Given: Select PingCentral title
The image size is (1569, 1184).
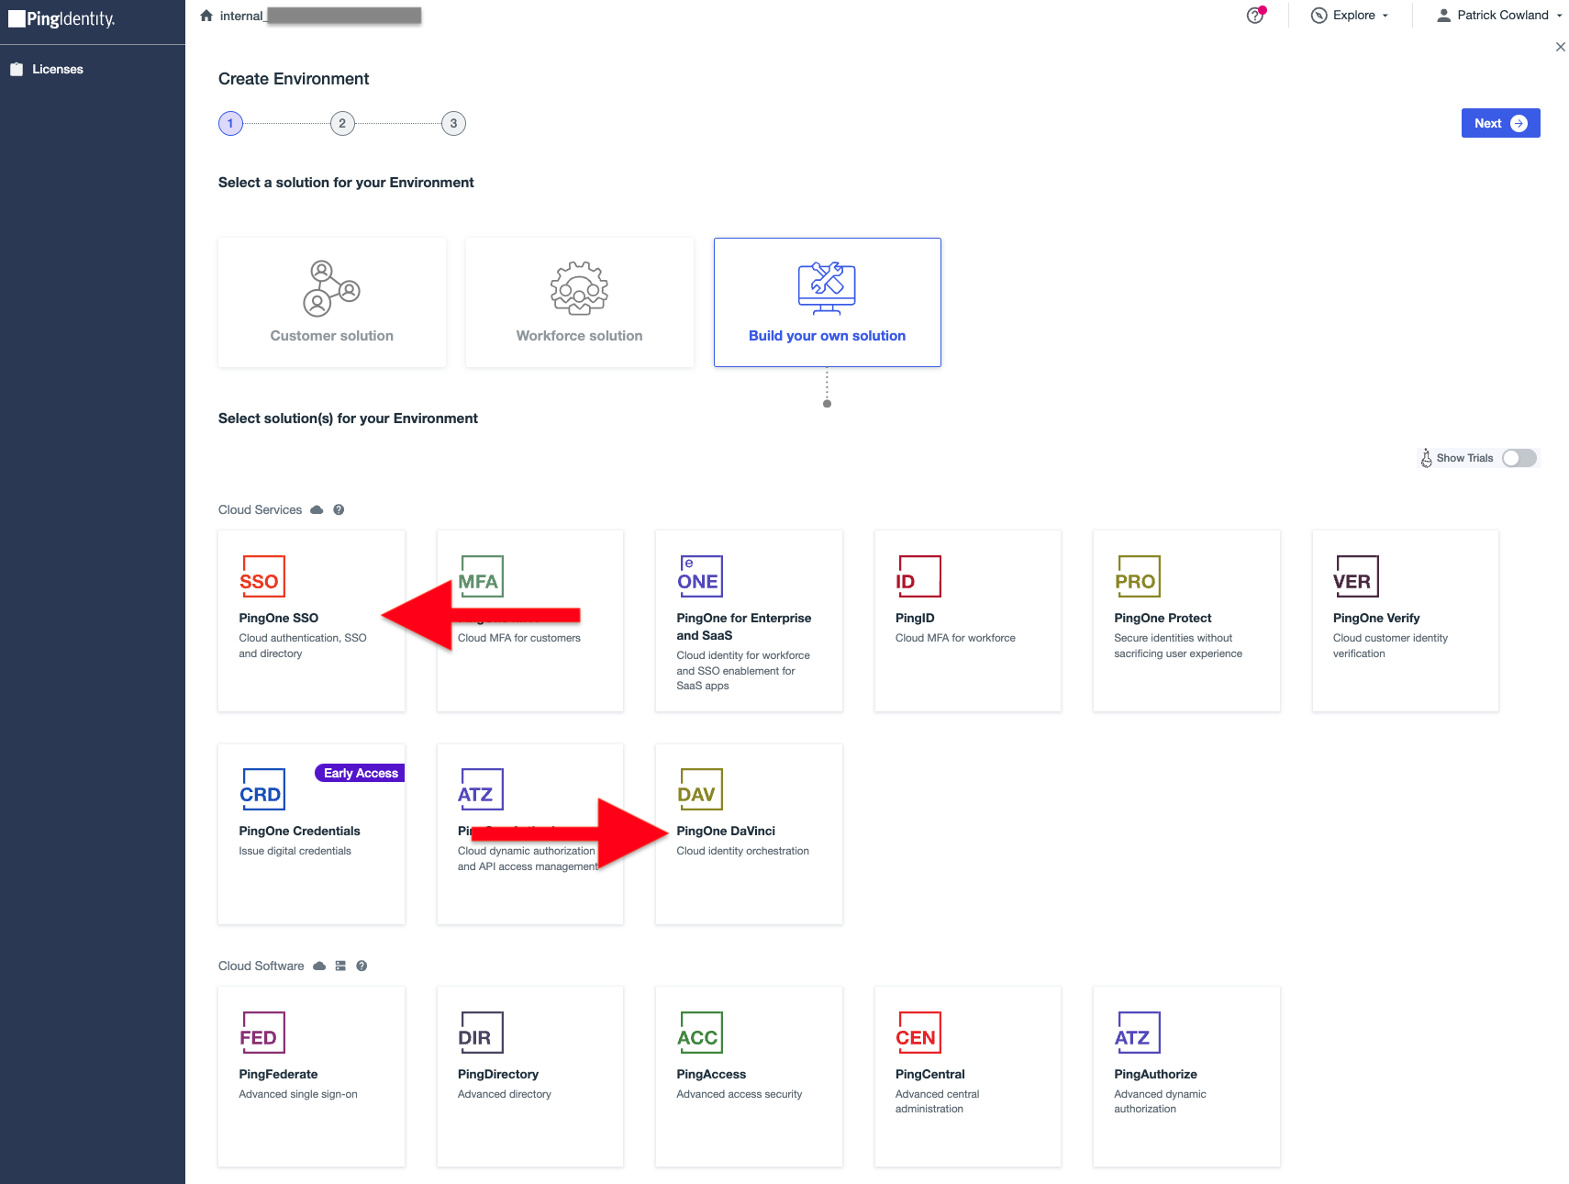Looking at the screenshot, I should pos(930,1075).
